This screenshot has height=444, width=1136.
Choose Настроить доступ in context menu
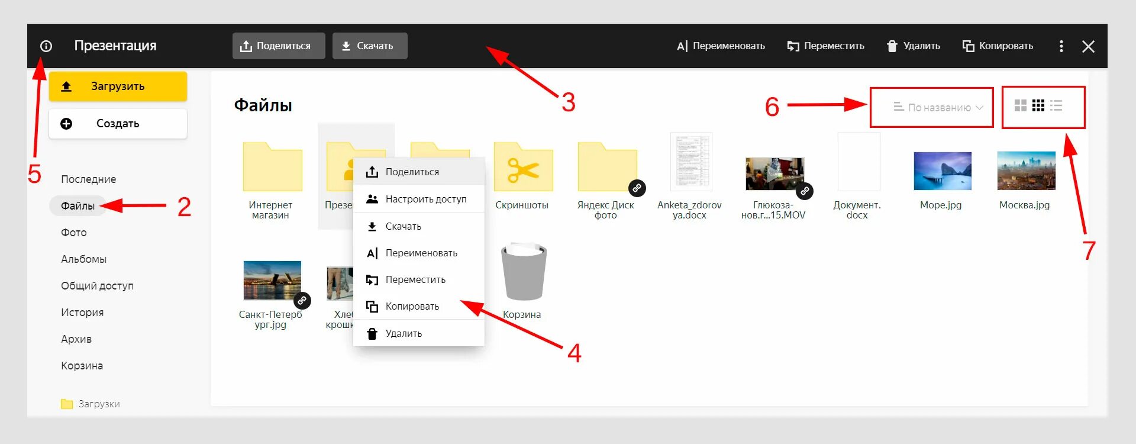tap(419, 199)
